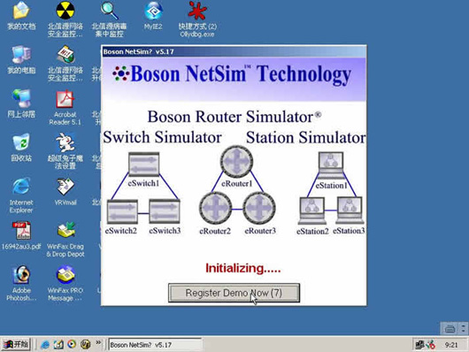
Task: Open Network Neighborhood desktop icon
Action: pyautogui.click(x=21, y=103)
